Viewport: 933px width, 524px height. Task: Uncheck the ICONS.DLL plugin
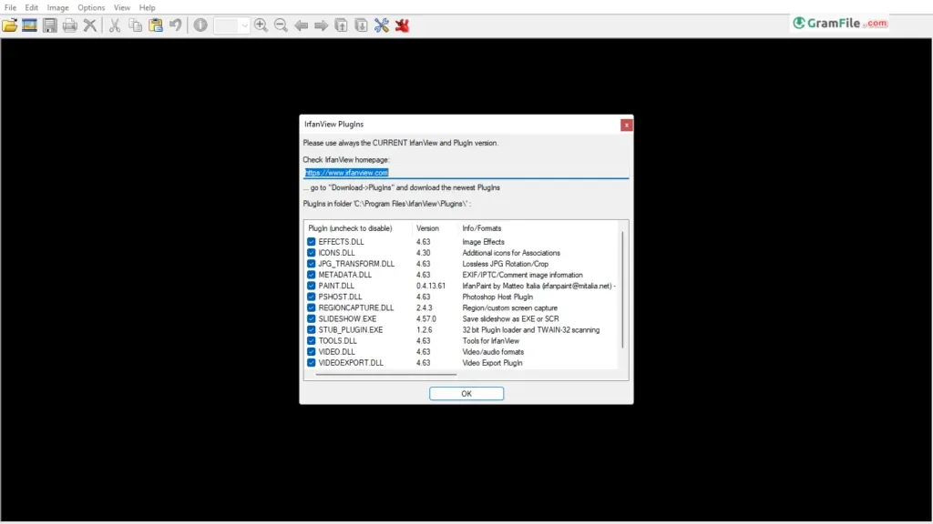tap(312, 253)
